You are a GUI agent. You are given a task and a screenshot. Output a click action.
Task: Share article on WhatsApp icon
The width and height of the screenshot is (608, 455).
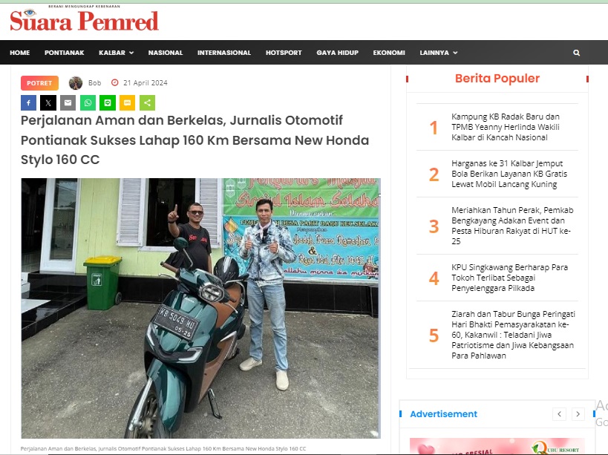88,102
